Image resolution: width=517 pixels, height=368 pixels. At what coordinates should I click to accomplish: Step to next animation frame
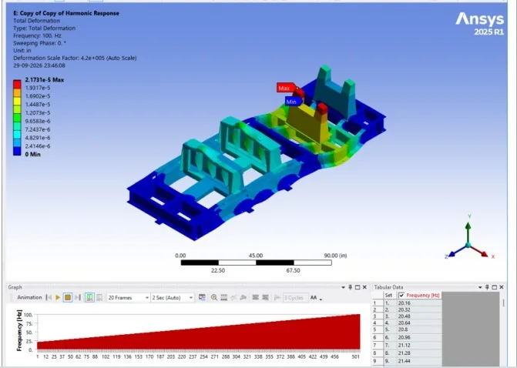point(78,297)
